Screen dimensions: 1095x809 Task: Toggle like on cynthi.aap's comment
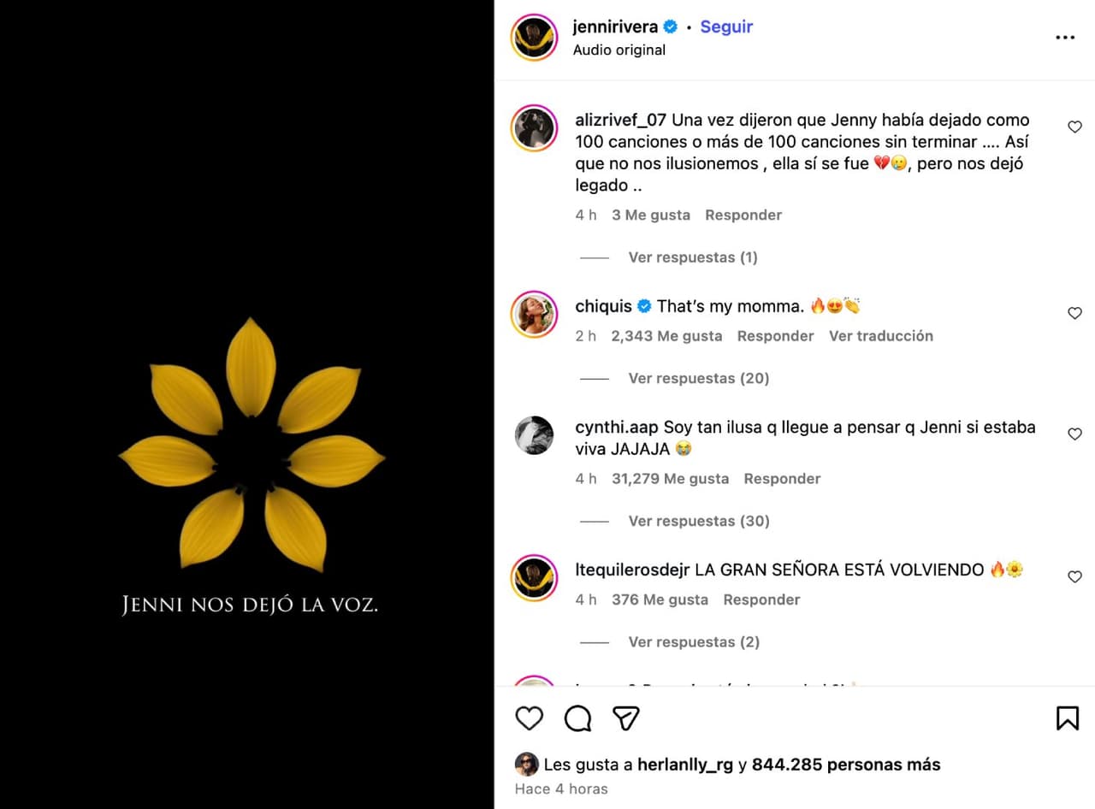1074,434
